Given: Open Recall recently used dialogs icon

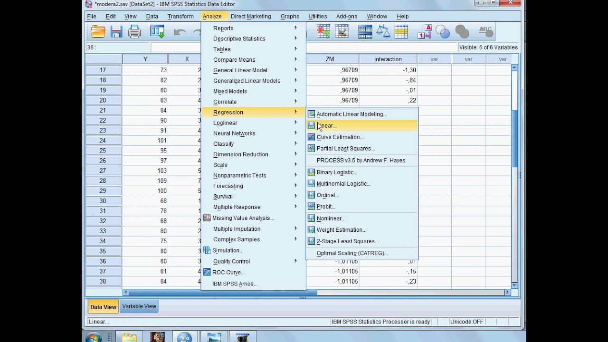Looking at the screenshot, I should [x=157, y=32].
